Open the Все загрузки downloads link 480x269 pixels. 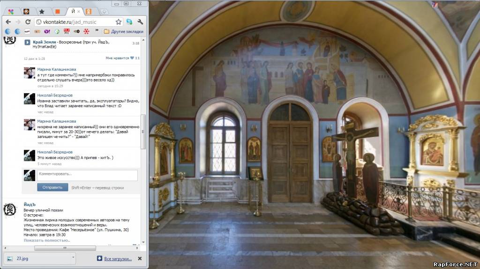118,259
